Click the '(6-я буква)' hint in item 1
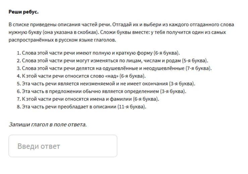 (167, 53)
